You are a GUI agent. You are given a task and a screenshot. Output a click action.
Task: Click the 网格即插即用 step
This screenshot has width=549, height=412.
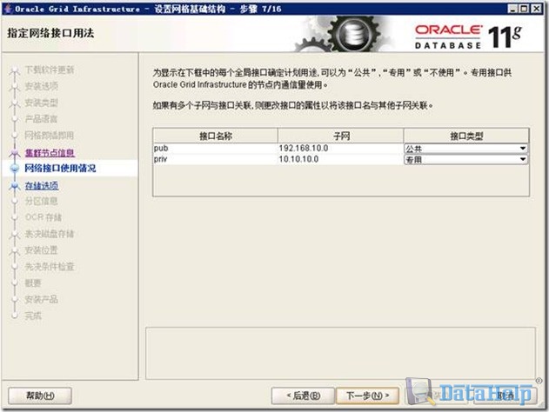50,136
